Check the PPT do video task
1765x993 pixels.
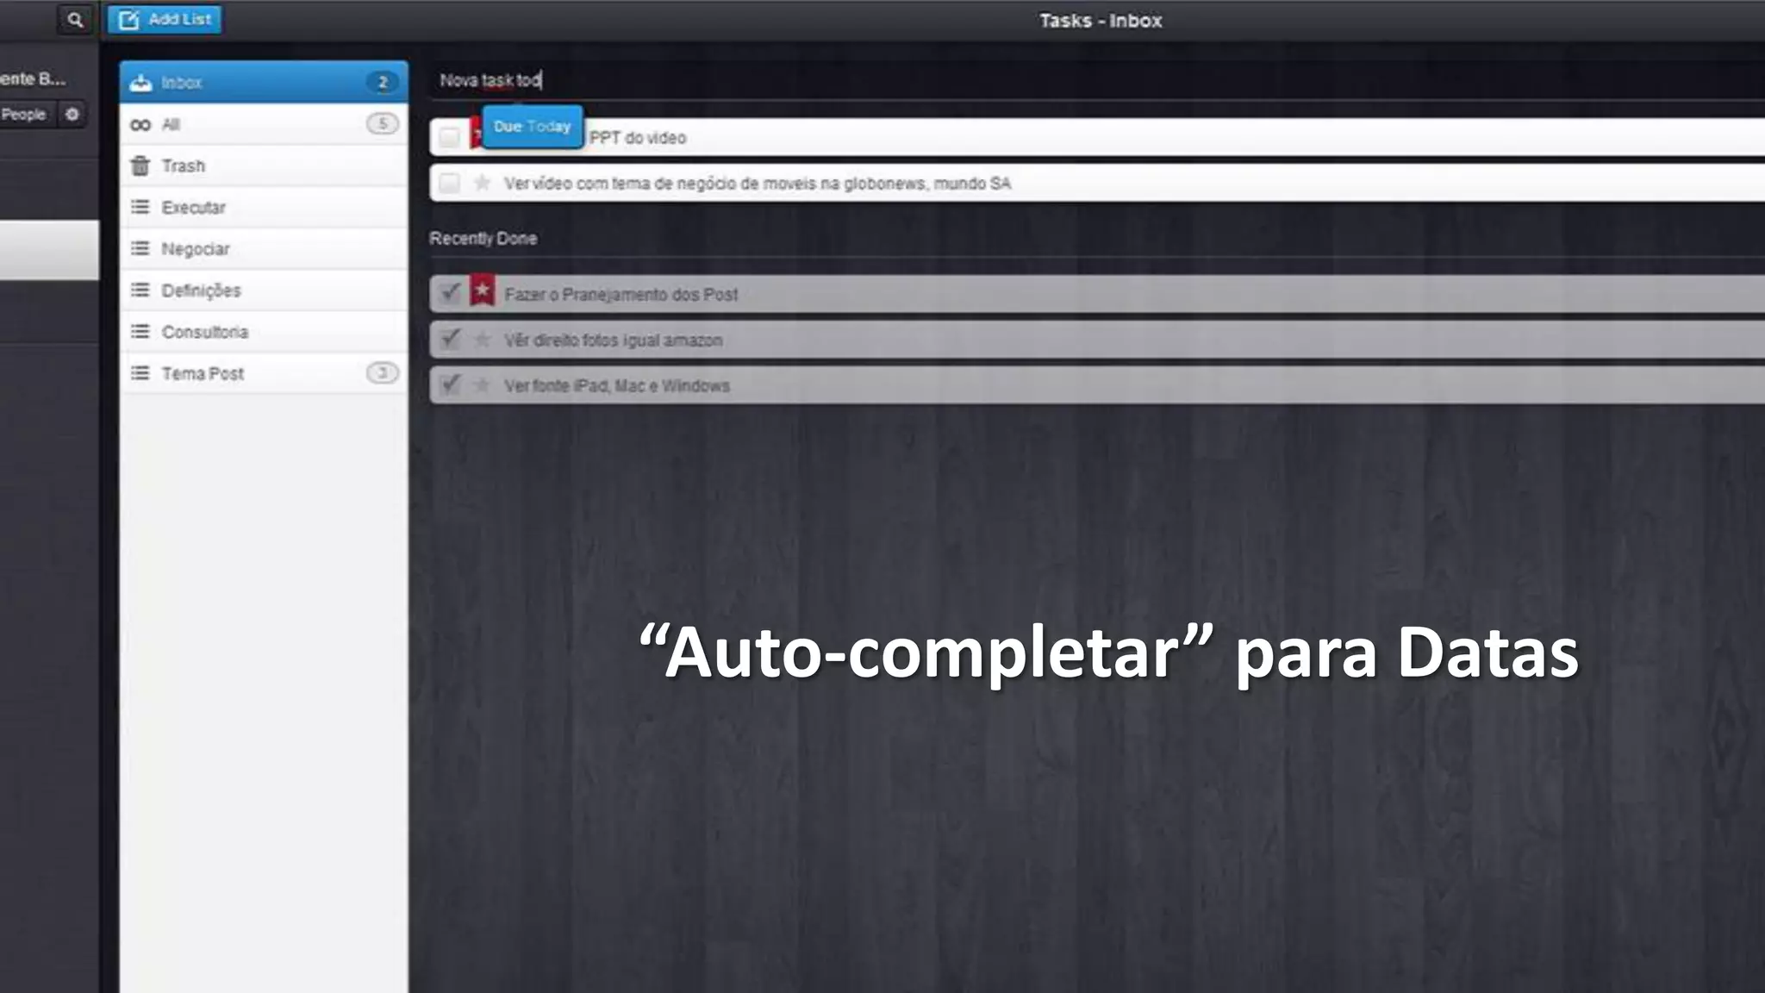[449, 137]
